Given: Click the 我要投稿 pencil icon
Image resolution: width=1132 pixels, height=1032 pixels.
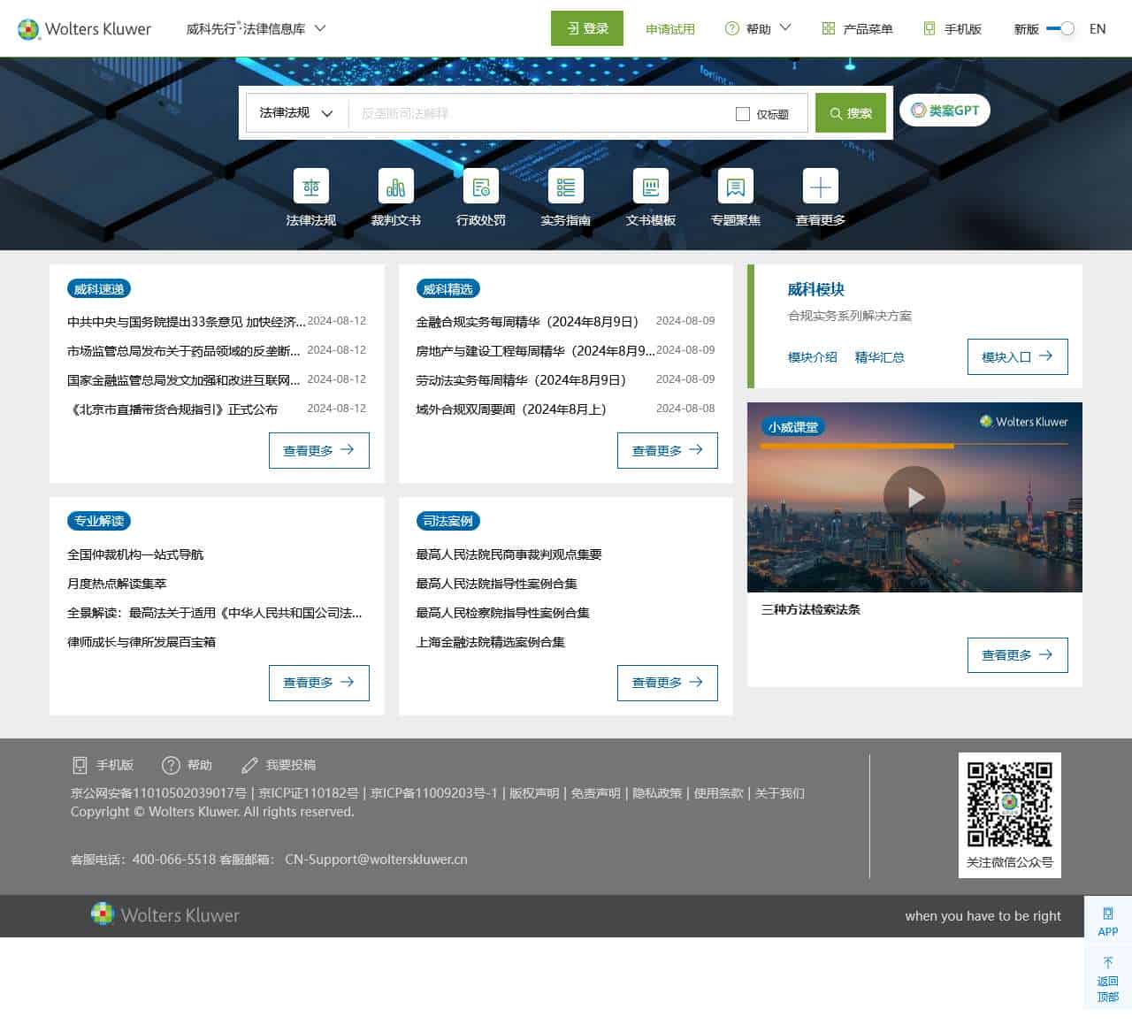Looking at the screenshot, I should [x=249, y=765].
